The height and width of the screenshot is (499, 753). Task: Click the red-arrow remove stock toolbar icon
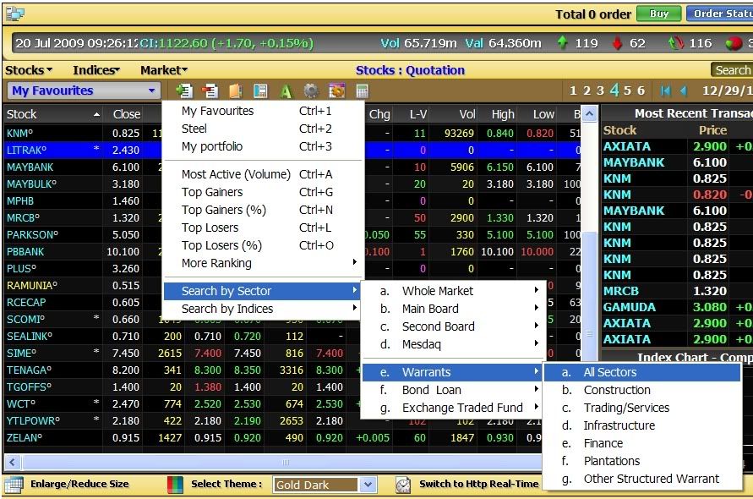[210, 91]
